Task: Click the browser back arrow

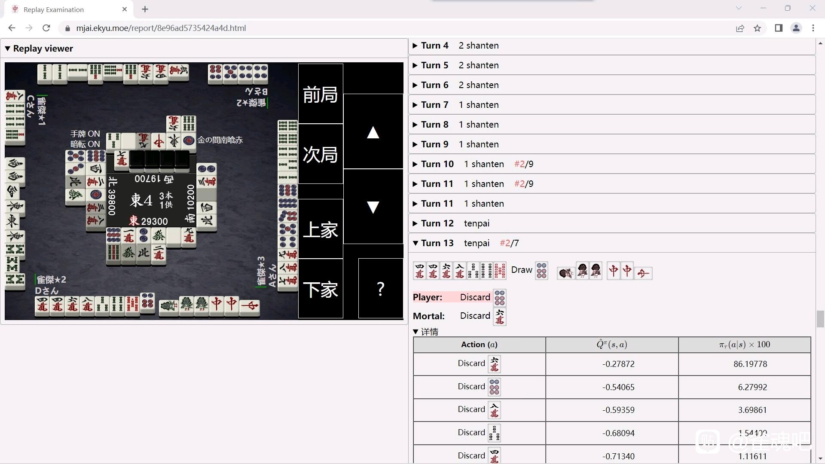Action: 12,28
